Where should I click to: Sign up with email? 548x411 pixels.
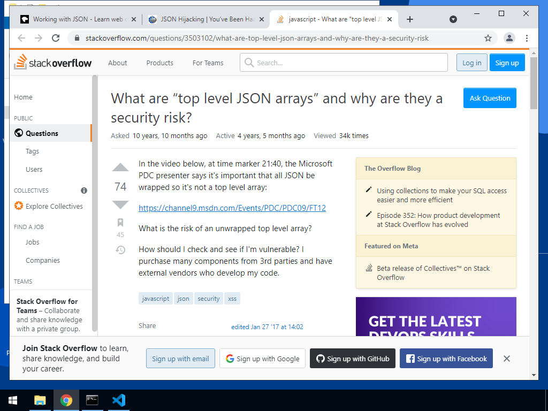click(180, 359)
